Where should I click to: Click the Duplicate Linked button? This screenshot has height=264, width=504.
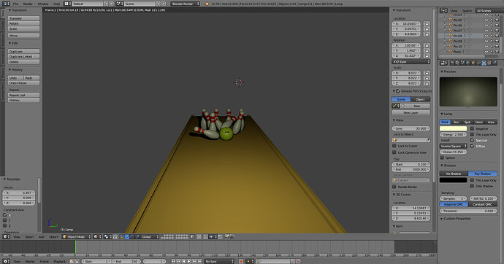coord(23,56)
